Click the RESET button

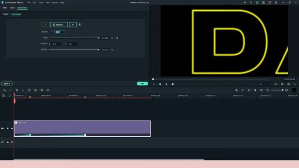(x=7, y=84)
